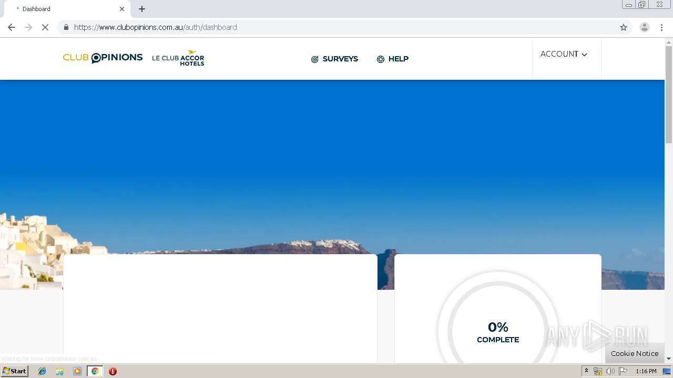Open Windows Media Player from taskbar
Image resolution: width=673 pixels, height=378 pixels.
(77, 371)
